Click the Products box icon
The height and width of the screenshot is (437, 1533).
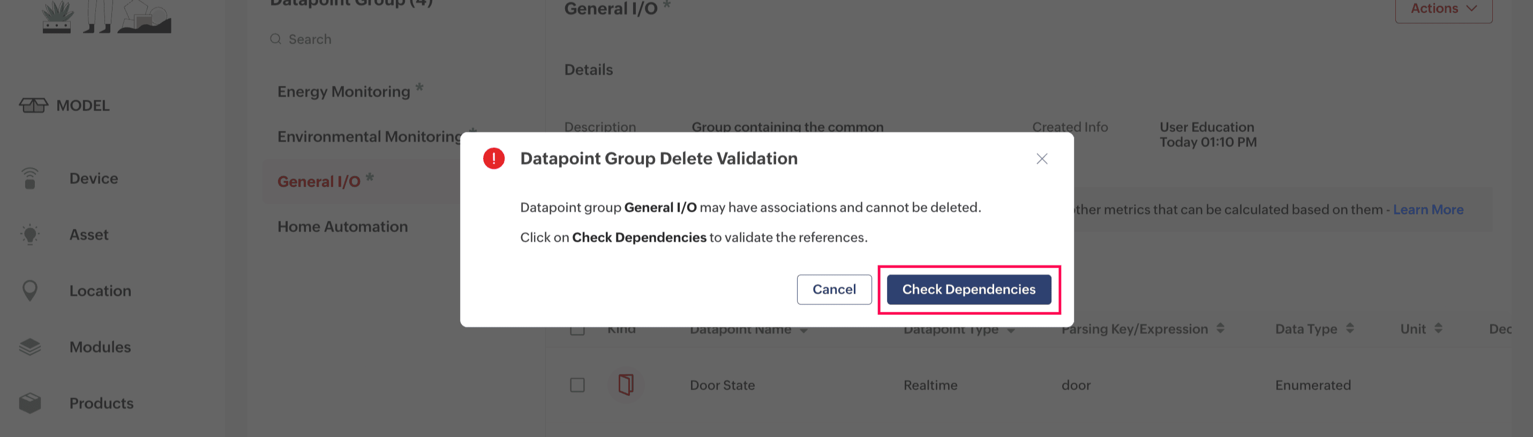(x=30, y=403)
